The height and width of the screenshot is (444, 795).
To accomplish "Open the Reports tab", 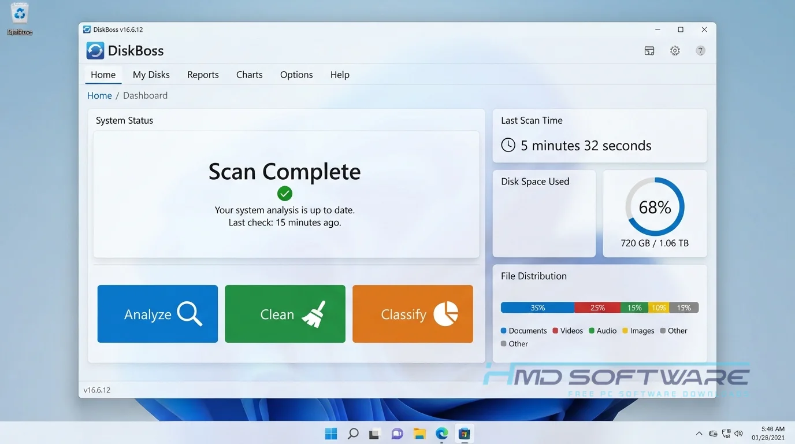I will coord(203,75).
